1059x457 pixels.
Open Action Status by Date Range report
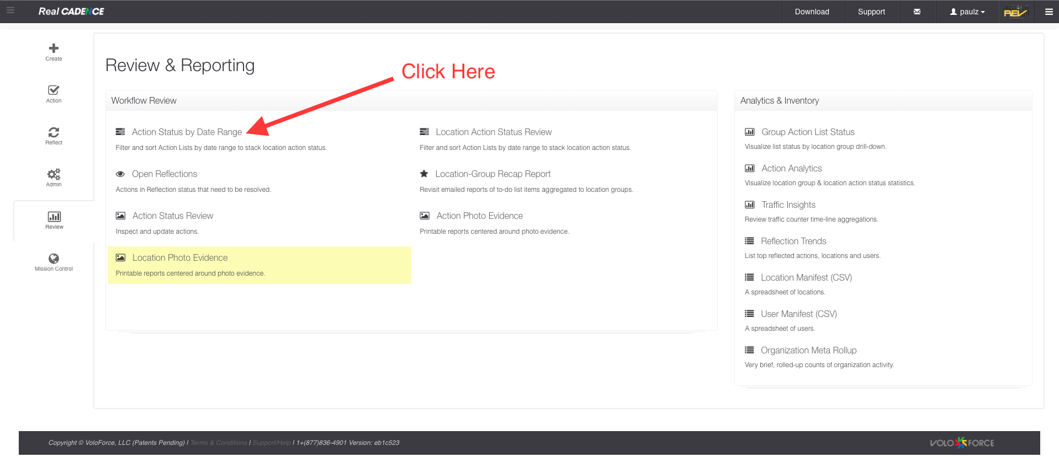pyautogui.click(x=187, y=132)
